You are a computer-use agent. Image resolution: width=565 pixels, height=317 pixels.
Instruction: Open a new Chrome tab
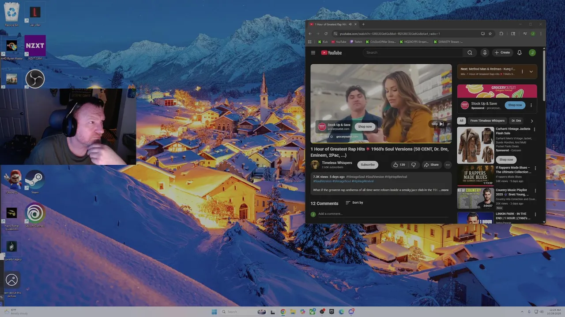click(363, 24)
